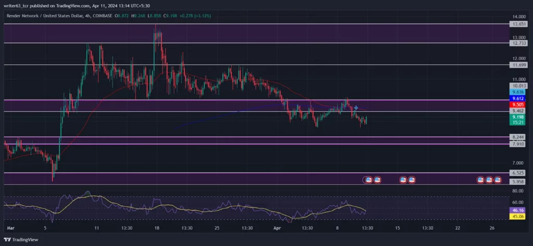The image size is (533, 246).
Task: Click the close value C9.198
Action: [x=171, y=16]
